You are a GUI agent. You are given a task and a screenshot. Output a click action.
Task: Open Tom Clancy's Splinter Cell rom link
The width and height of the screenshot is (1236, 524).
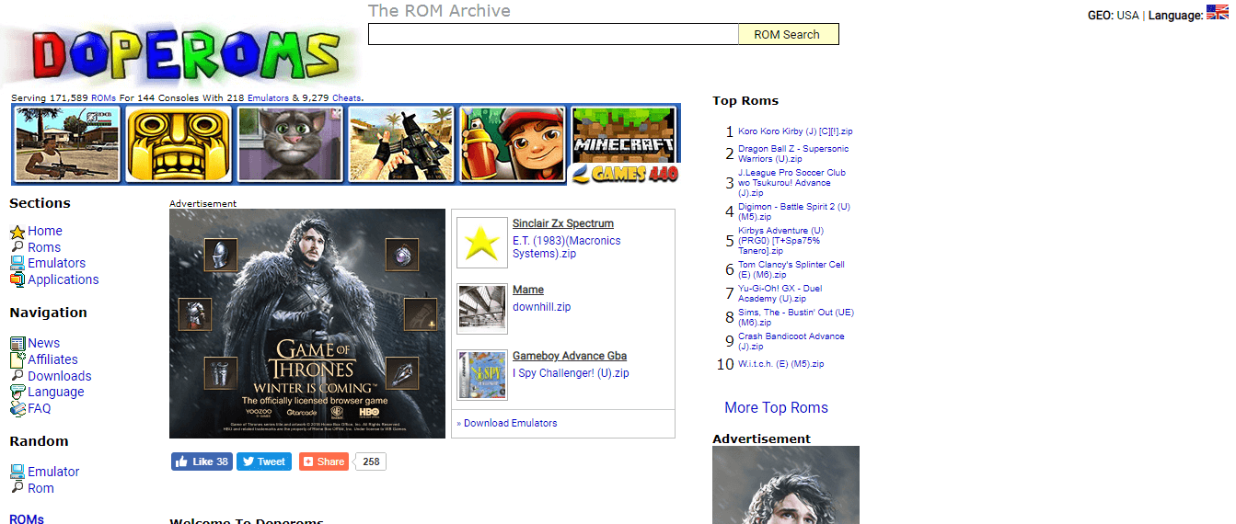pyautogui.click(x=791, y=269)
